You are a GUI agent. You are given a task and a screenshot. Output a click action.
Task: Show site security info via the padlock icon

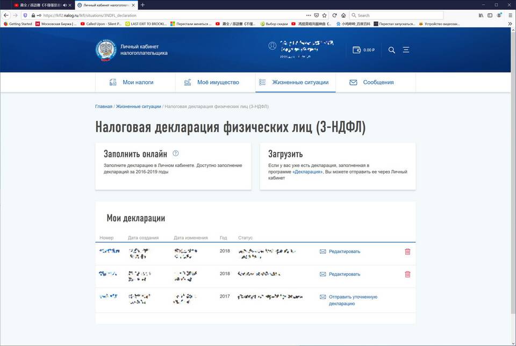coord(33,15)
